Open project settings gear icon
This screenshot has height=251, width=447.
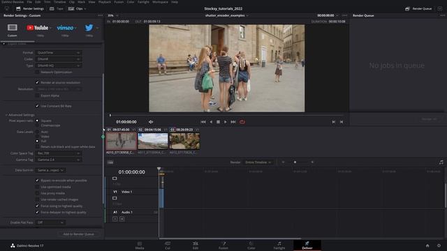[x=439, y=245]
